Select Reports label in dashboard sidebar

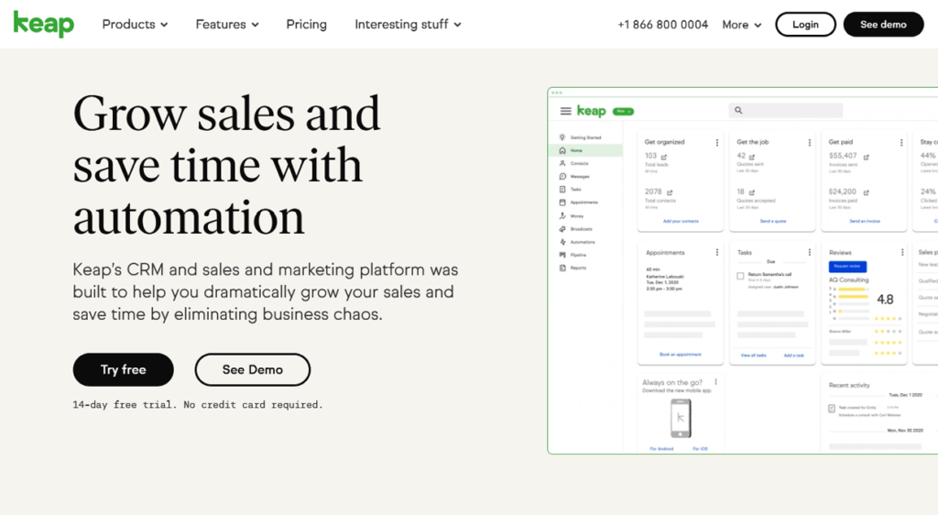[578, 268]
